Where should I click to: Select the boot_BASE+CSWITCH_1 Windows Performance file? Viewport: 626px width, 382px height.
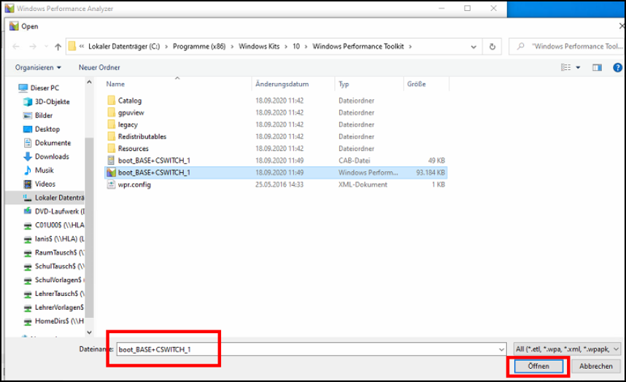[x=153, y=173]
